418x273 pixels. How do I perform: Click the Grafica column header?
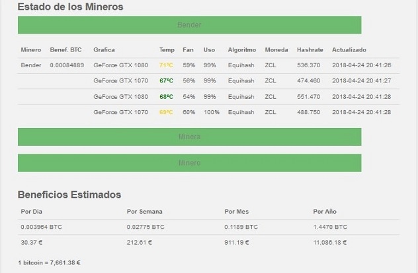[104, 50]
